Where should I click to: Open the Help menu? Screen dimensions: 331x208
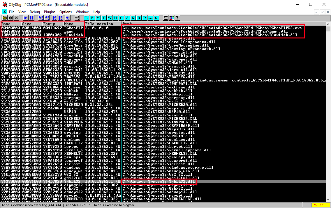(x=96, y=12)
